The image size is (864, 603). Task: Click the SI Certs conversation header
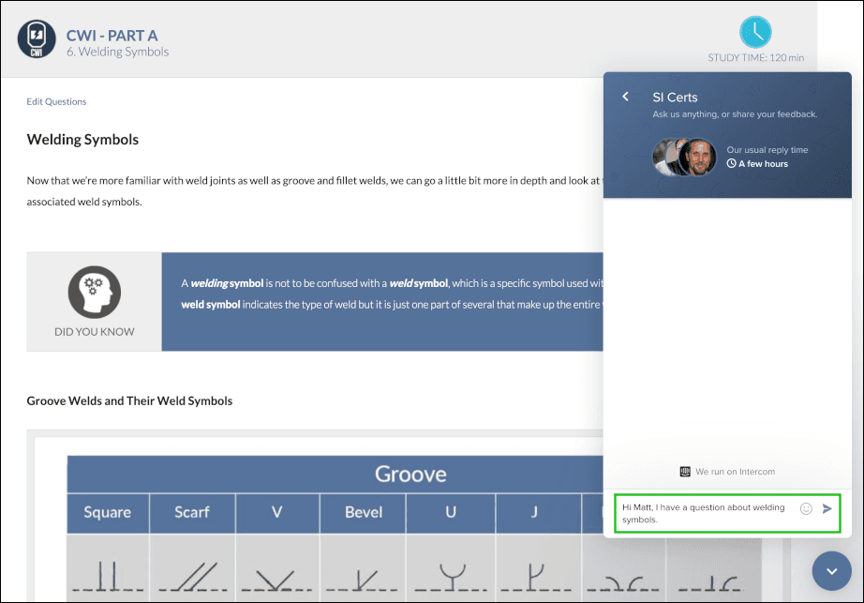674,97
